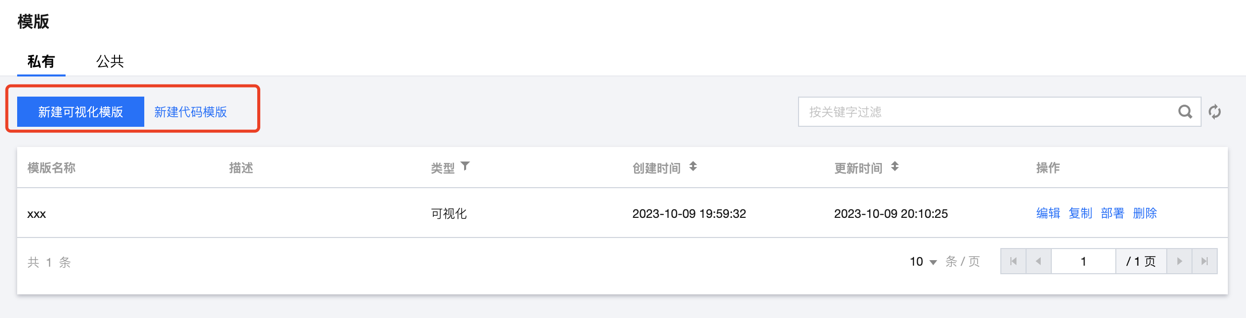The image size is (1246, 318).
Task: Sort by 更新时间 using sort arrows
Action: pyautogui.click(x=895, y=166)
